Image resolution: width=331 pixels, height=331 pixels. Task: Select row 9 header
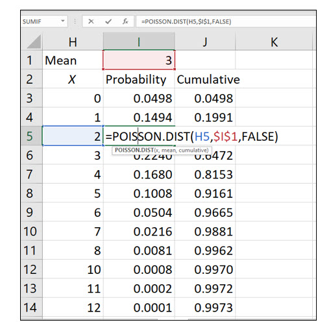coord(32,212)
